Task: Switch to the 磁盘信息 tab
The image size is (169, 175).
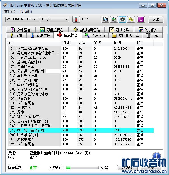Action: tap(40, 36)
